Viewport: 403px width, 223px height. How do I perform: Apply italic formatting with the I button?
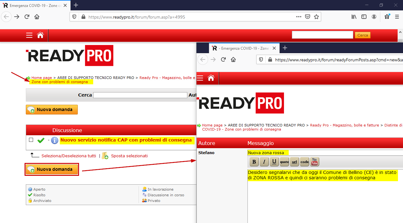tap(264, 162)
